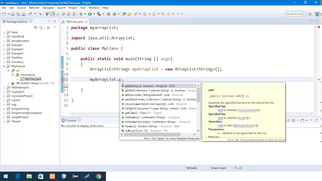Viewport: 322px width, 181px height.
Task: Open Windows Start menu
Action: [x=6, y=176]
